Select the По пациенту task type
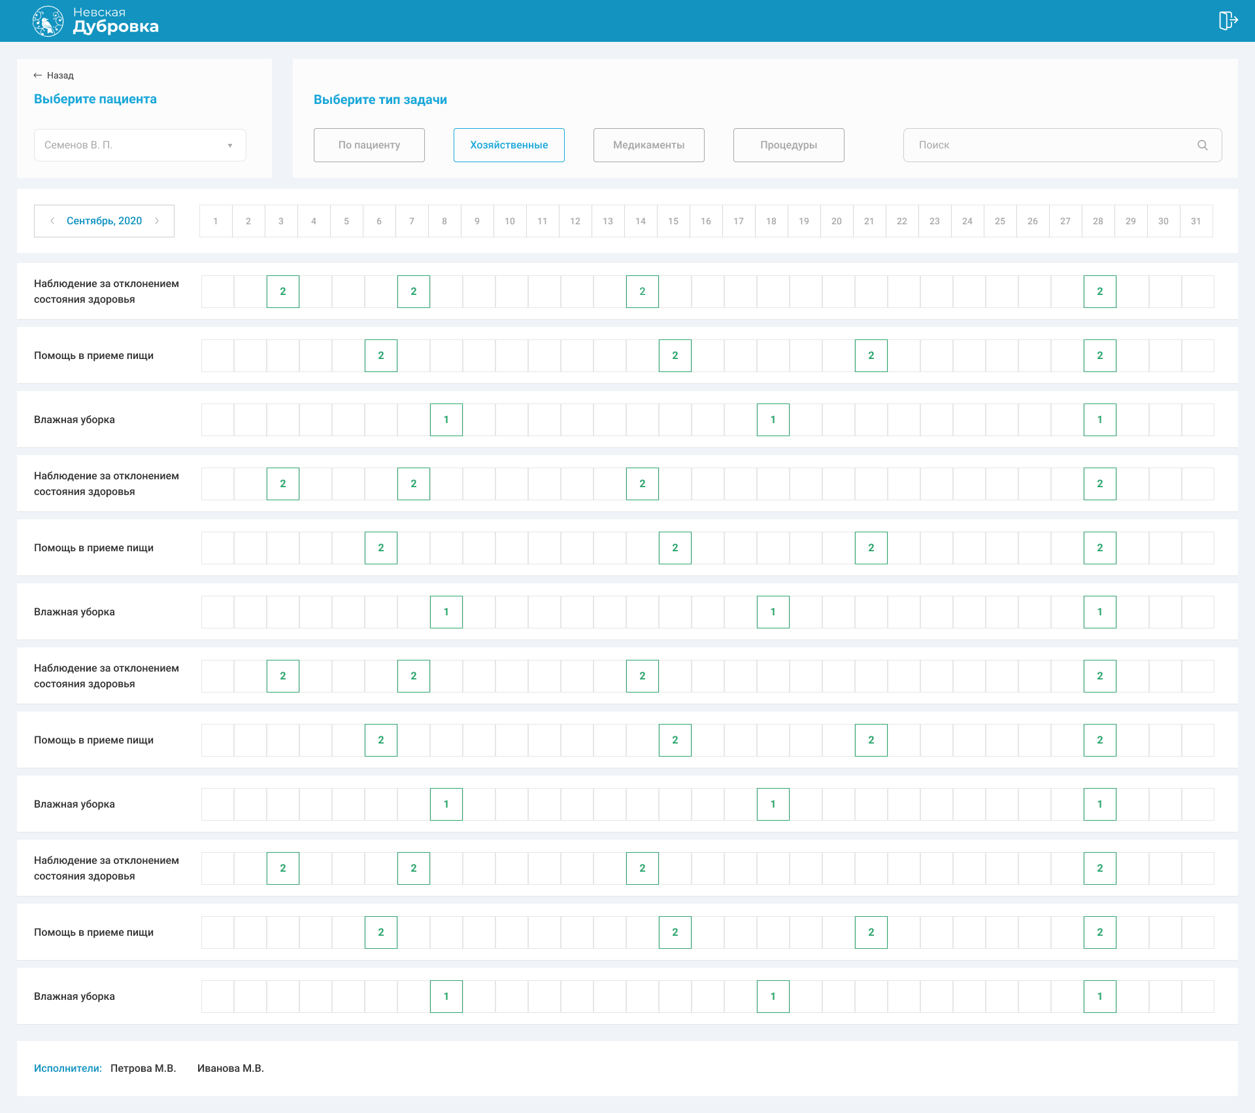This screenshot has width=1255, height=1113. [x=369, y=145]
